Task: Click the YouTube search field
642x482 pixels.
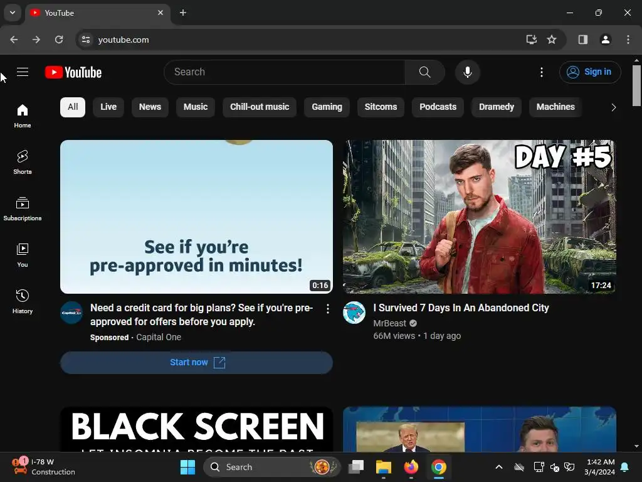Action: [x=285, y=72]
